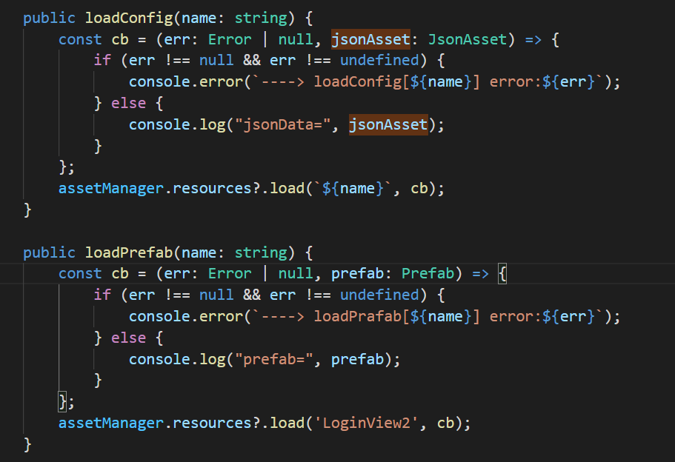Click prefab parameter name before the Prefab type
Image resolution: width=675 pixels, height=462 pixels.
[x=357, y=274]
